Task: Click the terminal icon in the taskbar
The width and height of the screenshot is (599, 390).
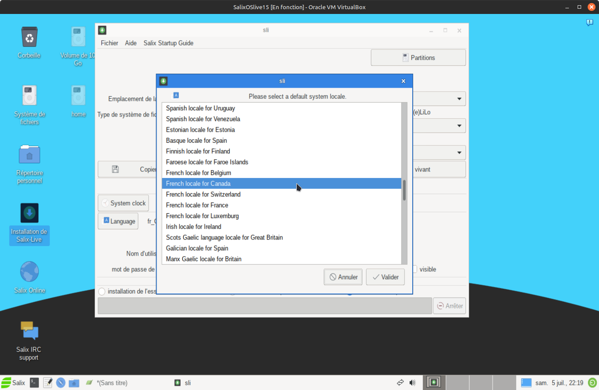Action: click(34, 383)
